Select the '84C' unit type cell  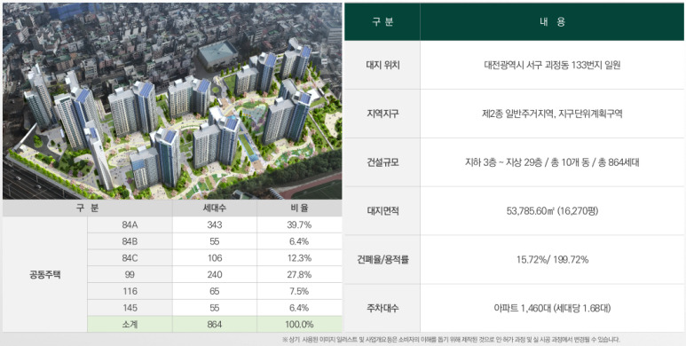tap(130, 258)
